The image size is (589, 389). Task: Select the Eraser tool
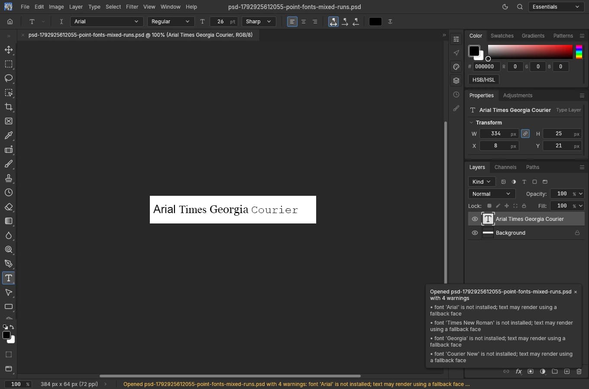(x=9, y=207)
